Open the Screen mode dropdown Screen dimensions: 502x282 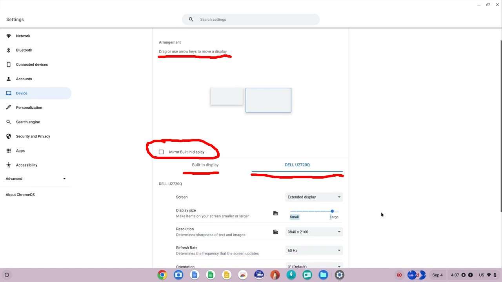314,197
